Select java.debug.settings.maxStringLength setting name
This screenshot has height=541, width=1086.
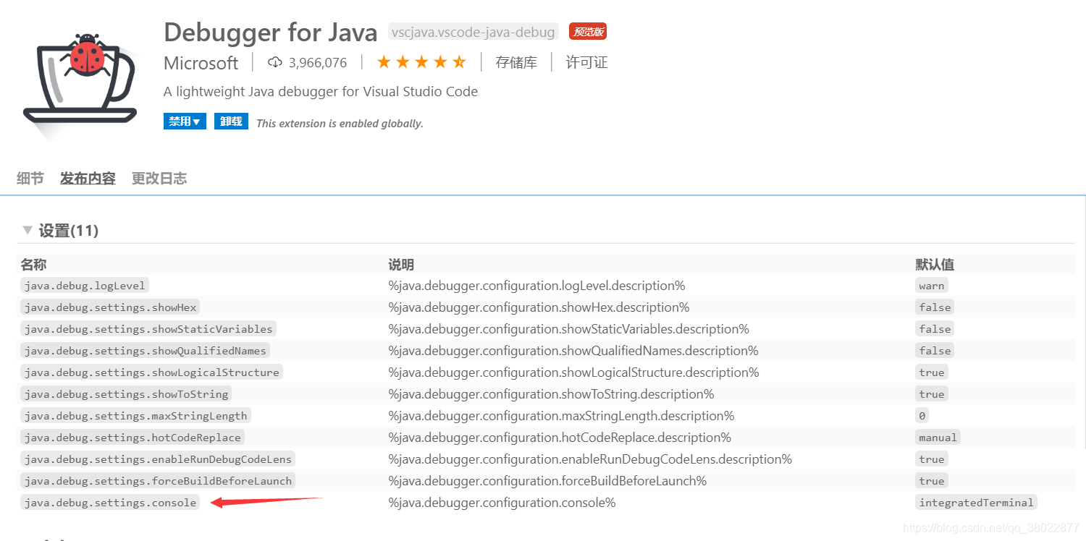[135, 416]
